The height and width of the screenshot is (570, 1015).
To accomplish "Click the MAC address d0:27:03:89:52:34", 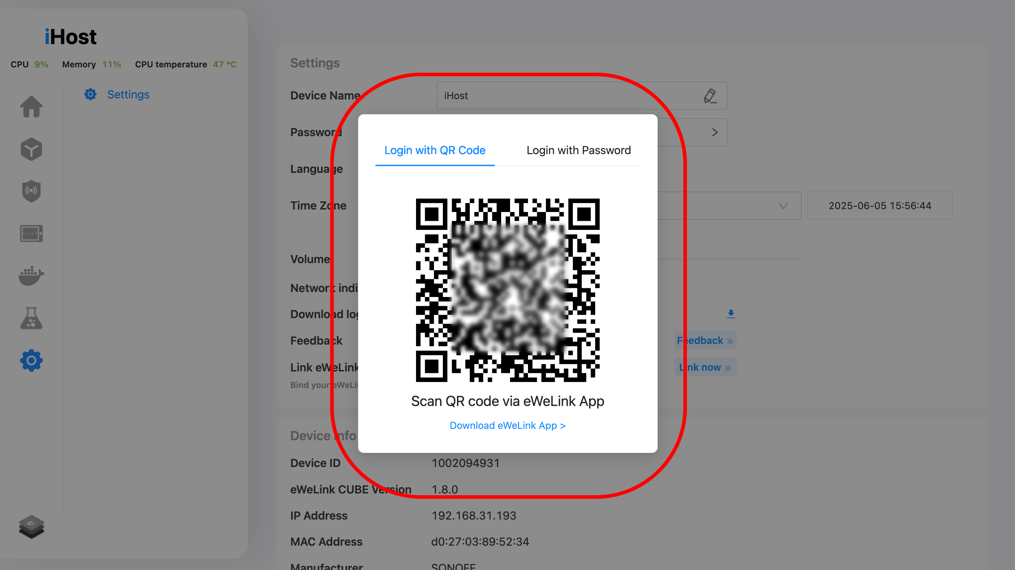I will tap(480, 542).
